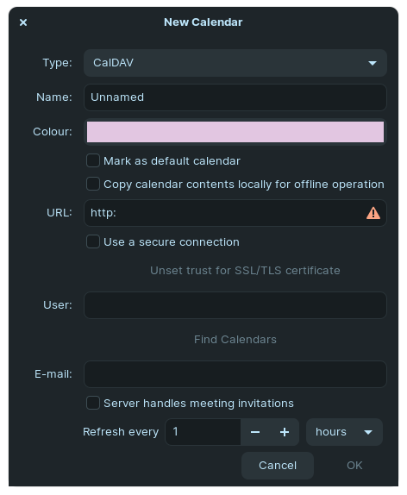Click the Cancel button
The height and width of the screenshot is (495, 407).
pyautogui.click(x=278, y=466)
